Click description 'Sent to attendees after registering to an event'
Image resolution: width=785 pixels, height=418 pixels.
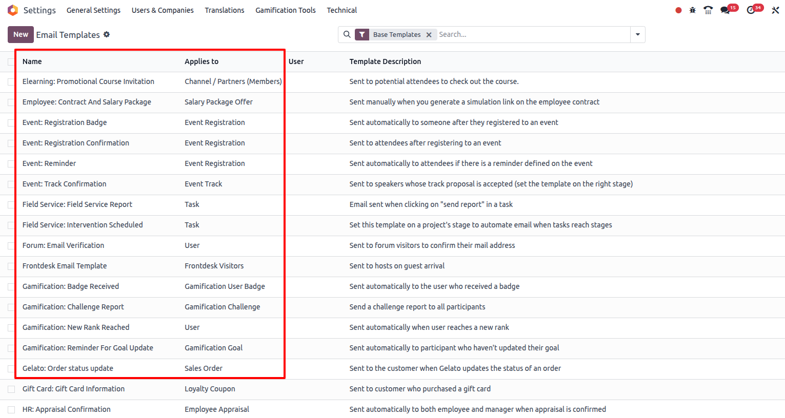[425, 143]
